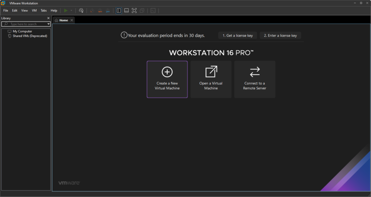Open the Help menu
The height and width of the screenshot is (197, 371).
(x=54, y=10)
